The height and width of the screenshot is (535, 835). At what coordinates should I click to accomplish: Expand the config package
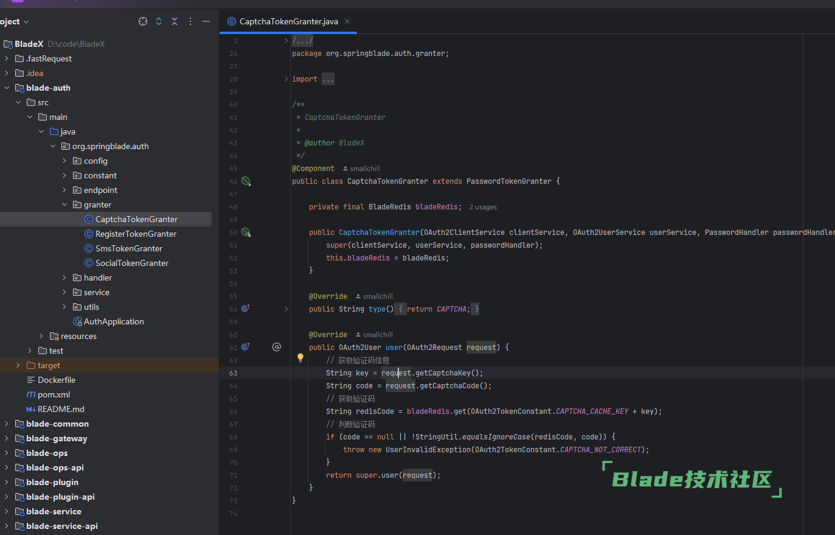(x=64, y=161)
